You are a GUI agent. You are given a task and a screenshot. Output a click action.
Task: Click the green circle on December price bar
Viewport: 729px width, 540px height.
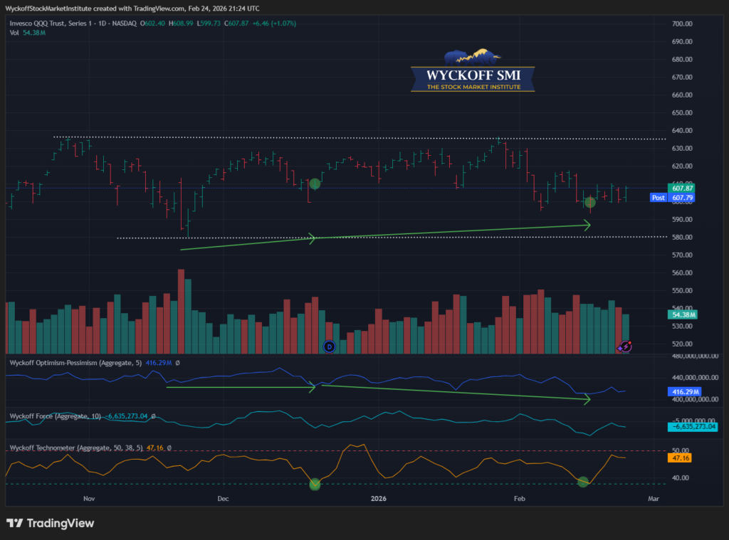point(315,184)
